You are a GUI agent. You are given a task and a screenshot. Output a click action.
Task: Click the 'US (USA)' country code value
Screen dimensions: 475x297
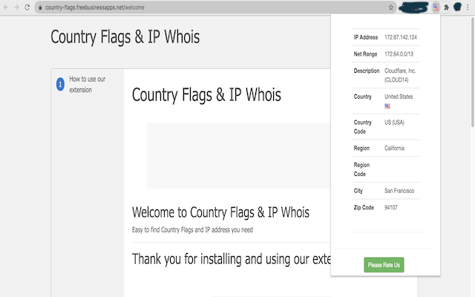tap(394, 123)
